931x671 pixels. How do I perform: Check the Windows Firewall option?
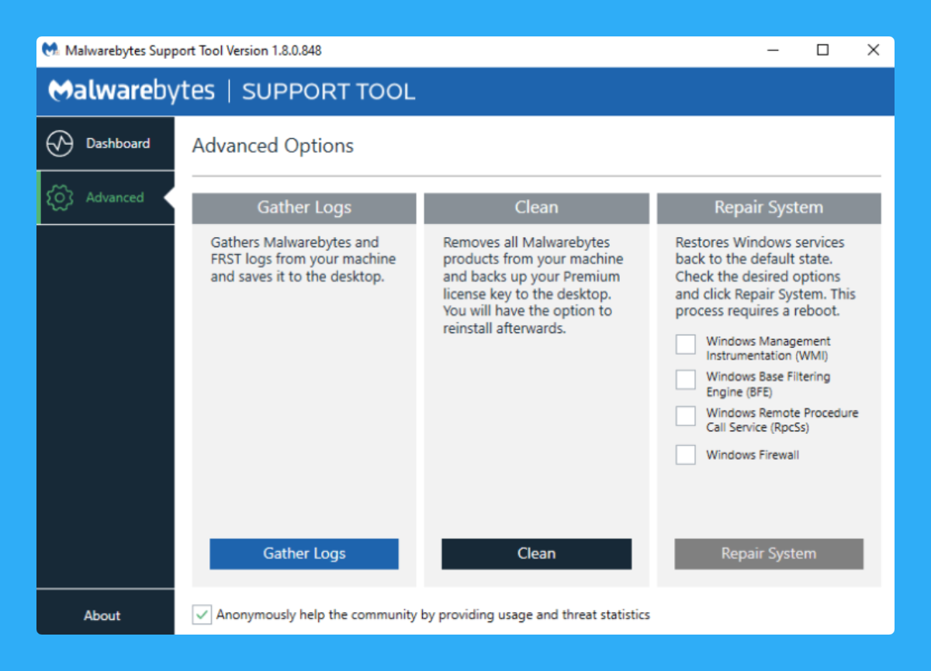tap(686, 455)
